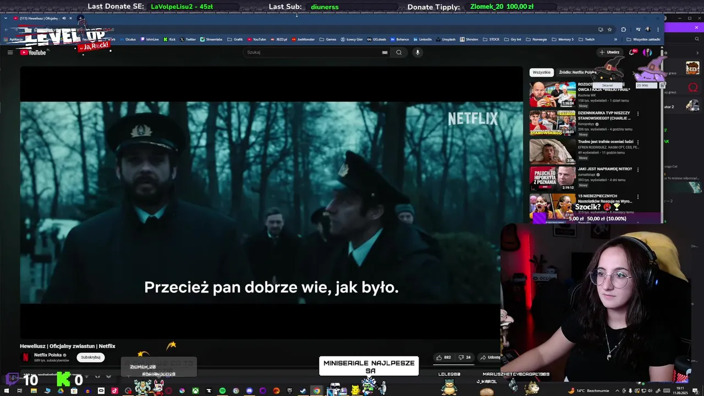Click the YouTube search magnifier button
The height and width of the screenshot is (396, 704).
point(399,52)
